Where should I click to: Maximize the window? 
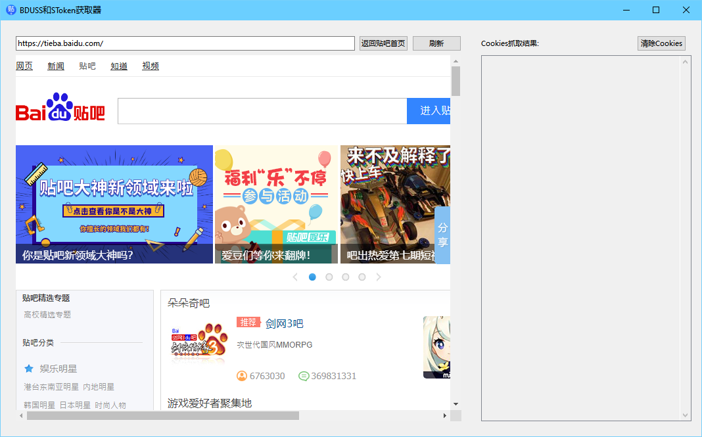tap(656, 10)
